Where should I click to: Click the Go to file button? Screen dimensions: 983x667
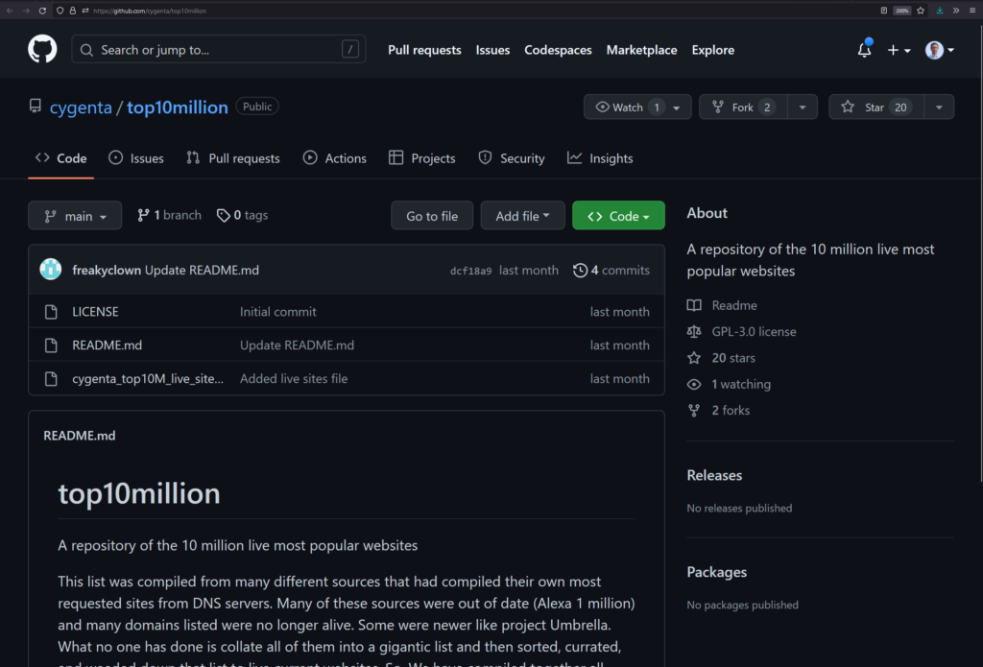tap(432, 216)
